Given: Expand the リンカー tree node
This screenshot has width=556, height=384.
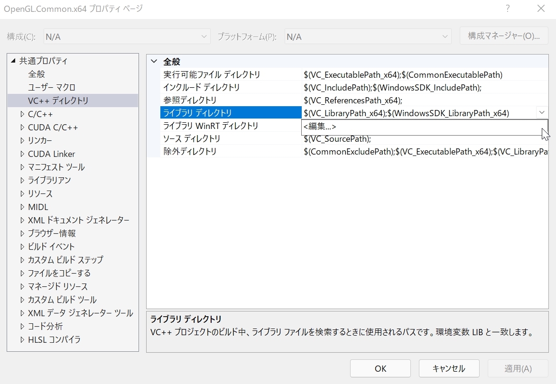Looking at the screenshot, I should [x=22, y=141].
